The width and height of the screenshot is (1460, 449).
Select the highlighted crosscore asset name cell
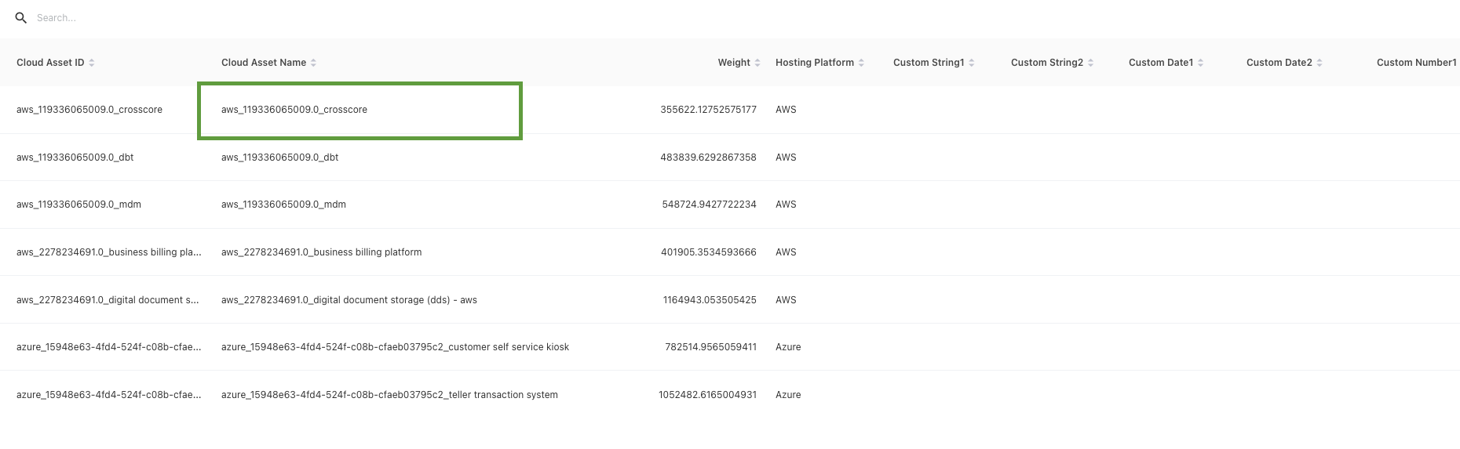click(x=360, y=110)
